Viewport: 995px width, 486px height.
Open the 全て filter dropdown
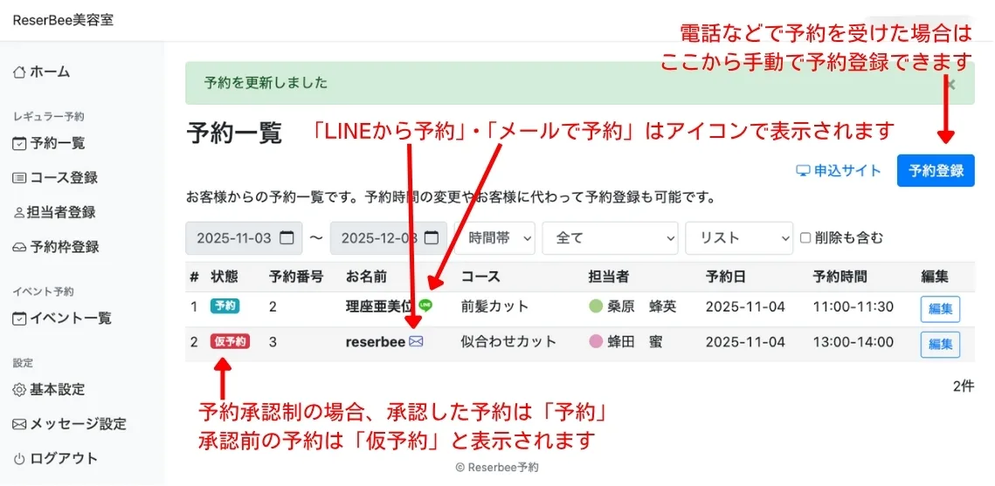point(610,238)
